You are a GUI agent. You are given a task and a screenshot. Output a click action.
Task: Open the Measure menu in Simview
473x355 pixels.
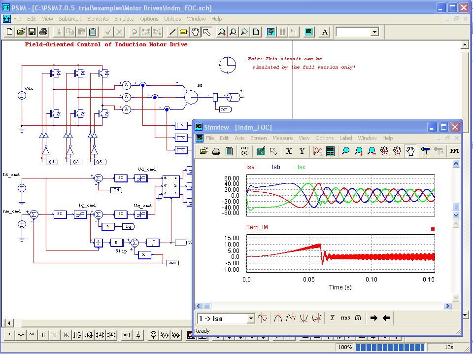point(282,138)
